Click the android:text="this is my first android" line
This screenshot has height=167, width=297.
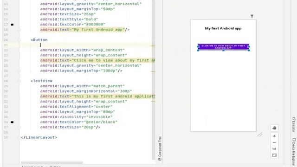pyautogui.click(x=97, y=96)
